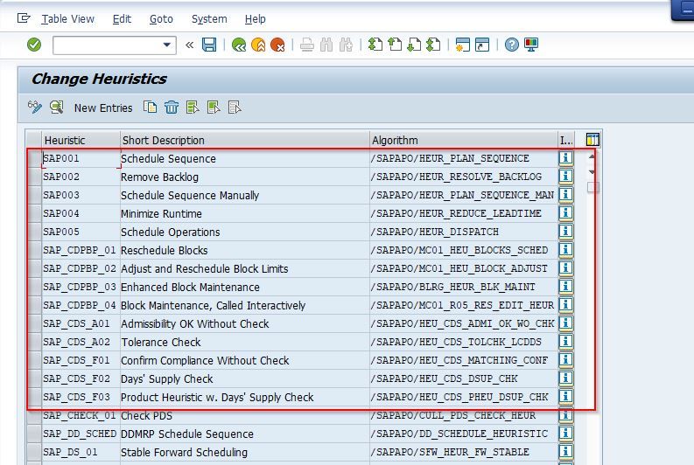Screen dimensions: 694x465
Task: Click the Delete trash can icon
Action: pyautogui.click(x=172, y=108)
